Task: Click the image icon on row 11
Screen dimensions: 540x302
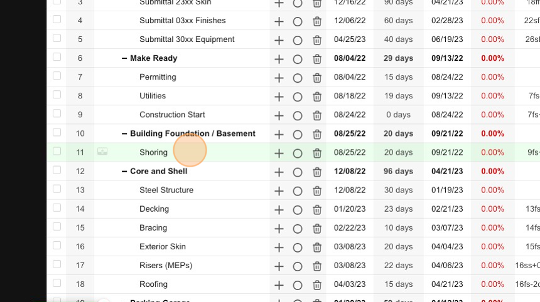Action: [x=102, y=151]
